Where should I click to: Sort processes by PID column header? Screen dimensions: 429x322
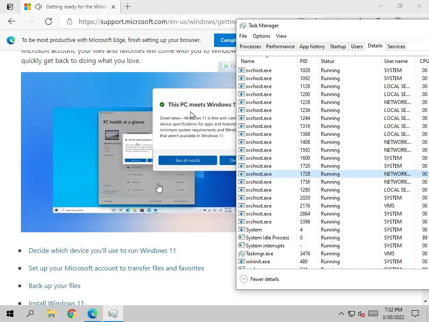click(308, 61)
